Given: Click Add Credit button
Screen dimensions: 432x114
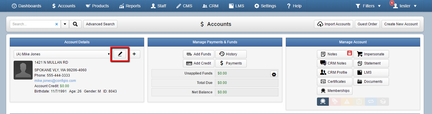Looking at the screenshot, I should click(199, 63).
